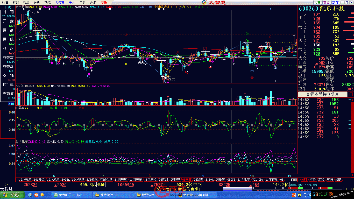This screenshot has width=354, height=199.
Task: Click 查看本股持仓信息 button
Action: coord(323,94)
